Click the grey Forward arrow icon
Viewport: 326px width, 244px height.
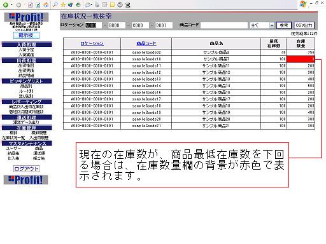(x=18, y=5)
